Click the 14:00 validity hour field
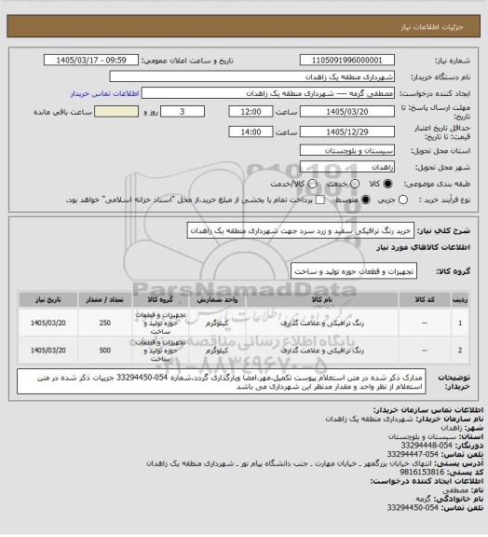 (x=251, y=131)
